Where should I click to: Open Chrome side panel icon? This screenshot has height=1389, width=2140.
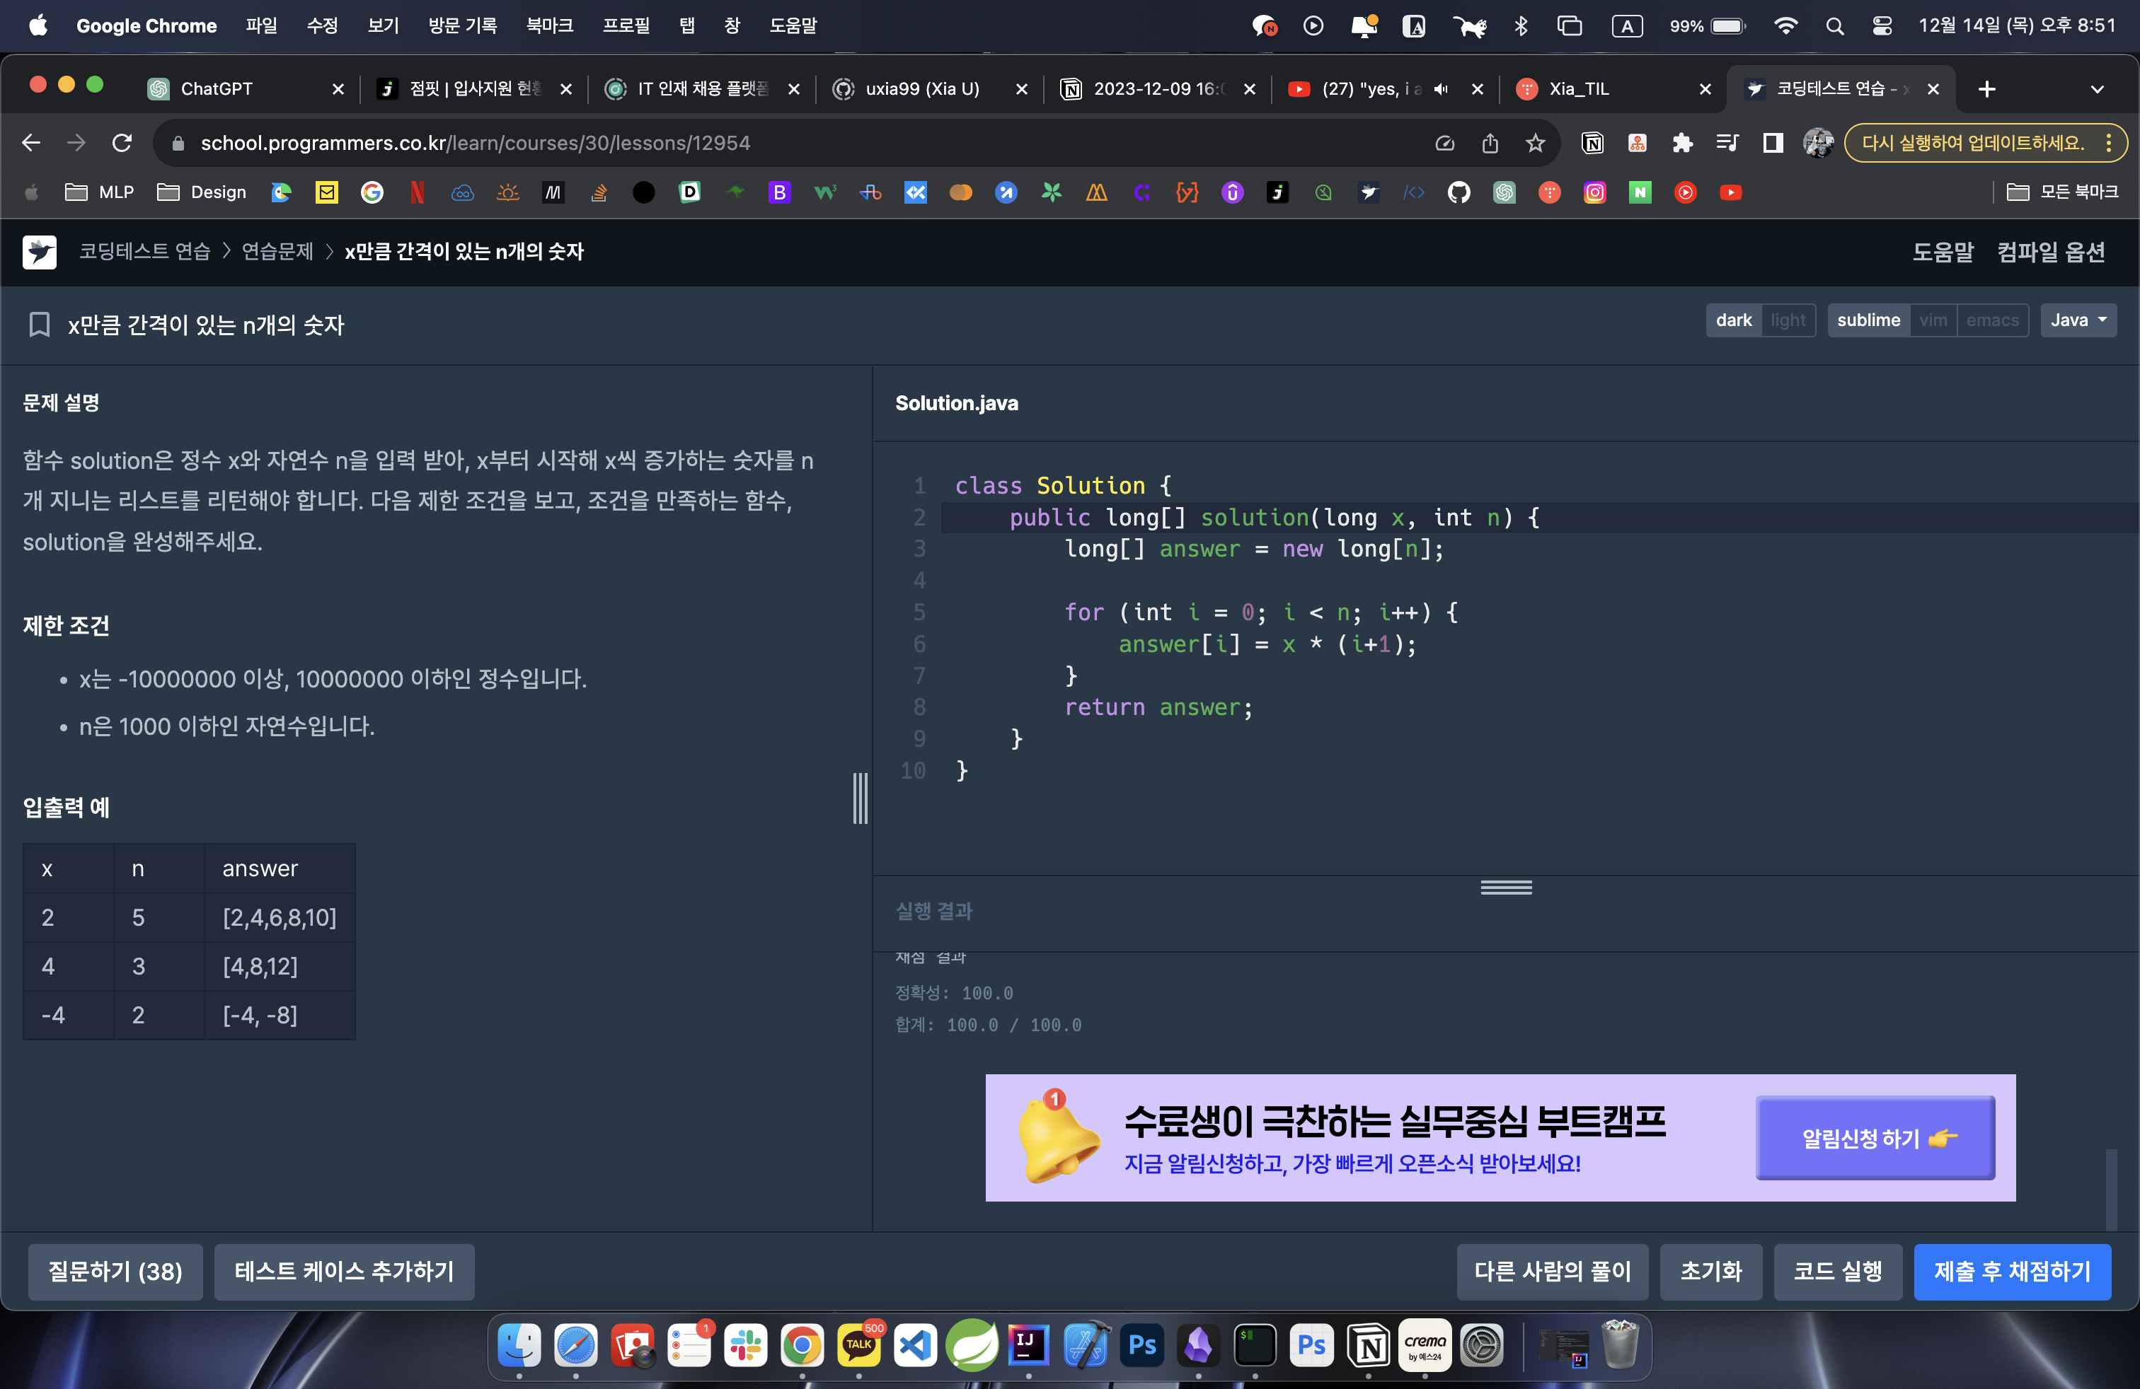click(1772, 143)
